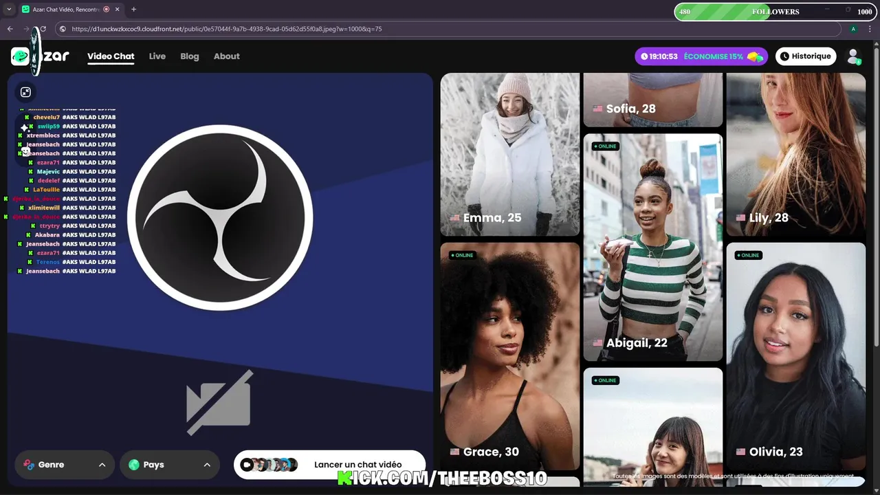Click the globe icon on Pays

point(134,465)
